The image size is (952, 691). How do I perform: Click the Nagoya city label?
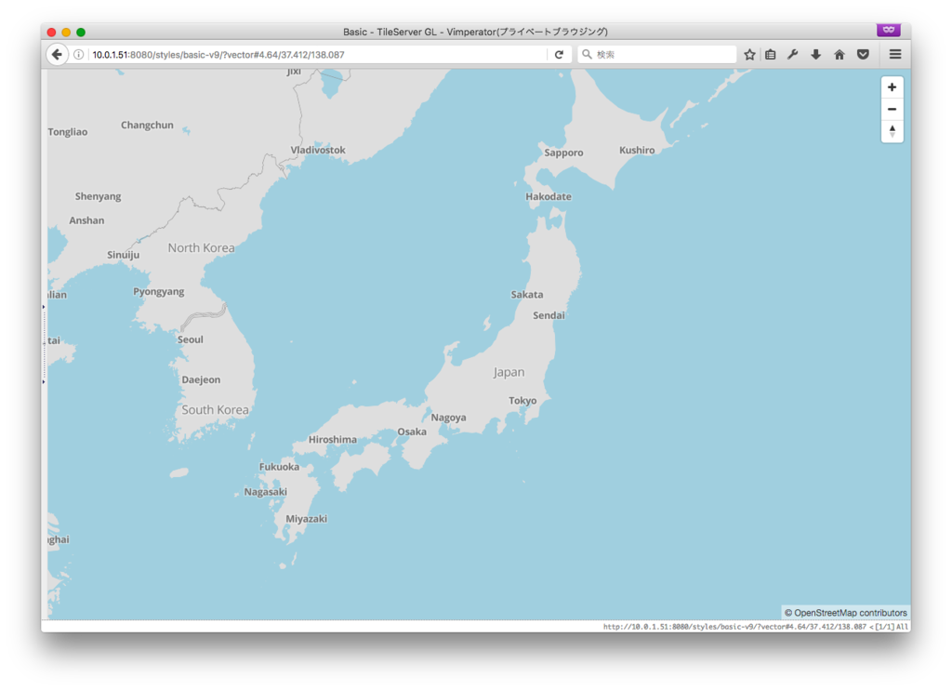449,418
